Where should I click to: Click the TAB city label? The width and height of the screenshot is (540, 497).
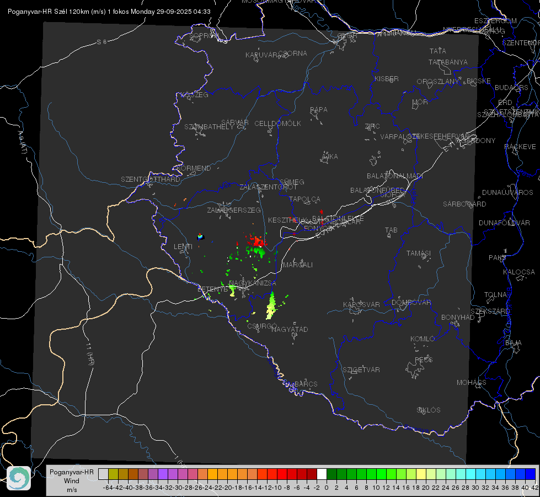point(391,230)
